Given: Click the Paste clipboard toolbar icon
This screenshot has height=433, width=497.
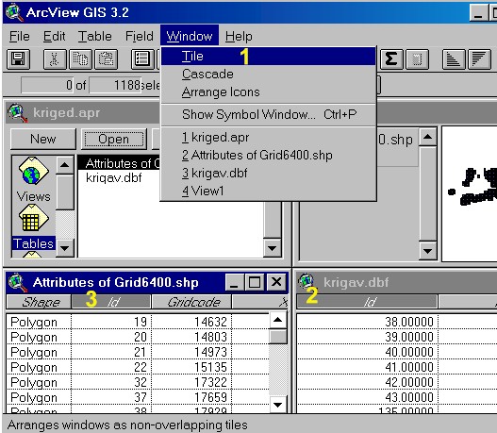Looking at the screenshot, I should 107,59.
